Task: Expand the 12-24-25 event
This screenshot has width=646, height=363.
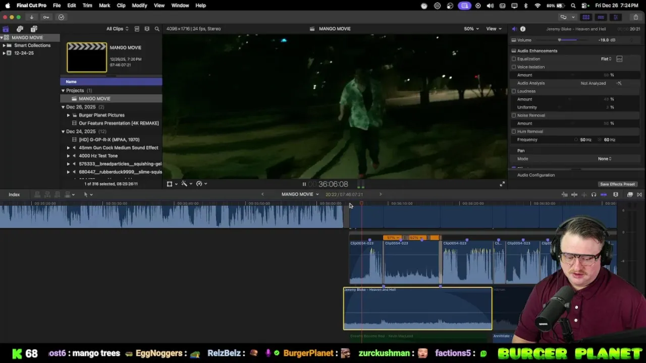Action: pos(4,53)
